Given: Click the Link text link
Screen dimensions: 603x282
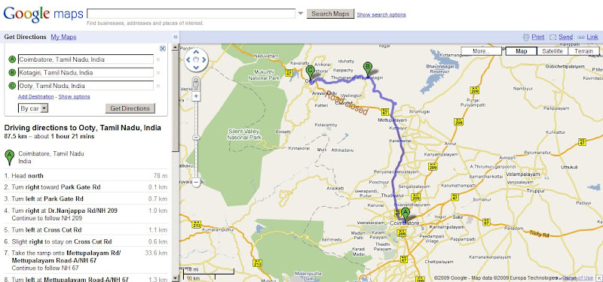Looking at the screenshot, I should click(592, 37).
